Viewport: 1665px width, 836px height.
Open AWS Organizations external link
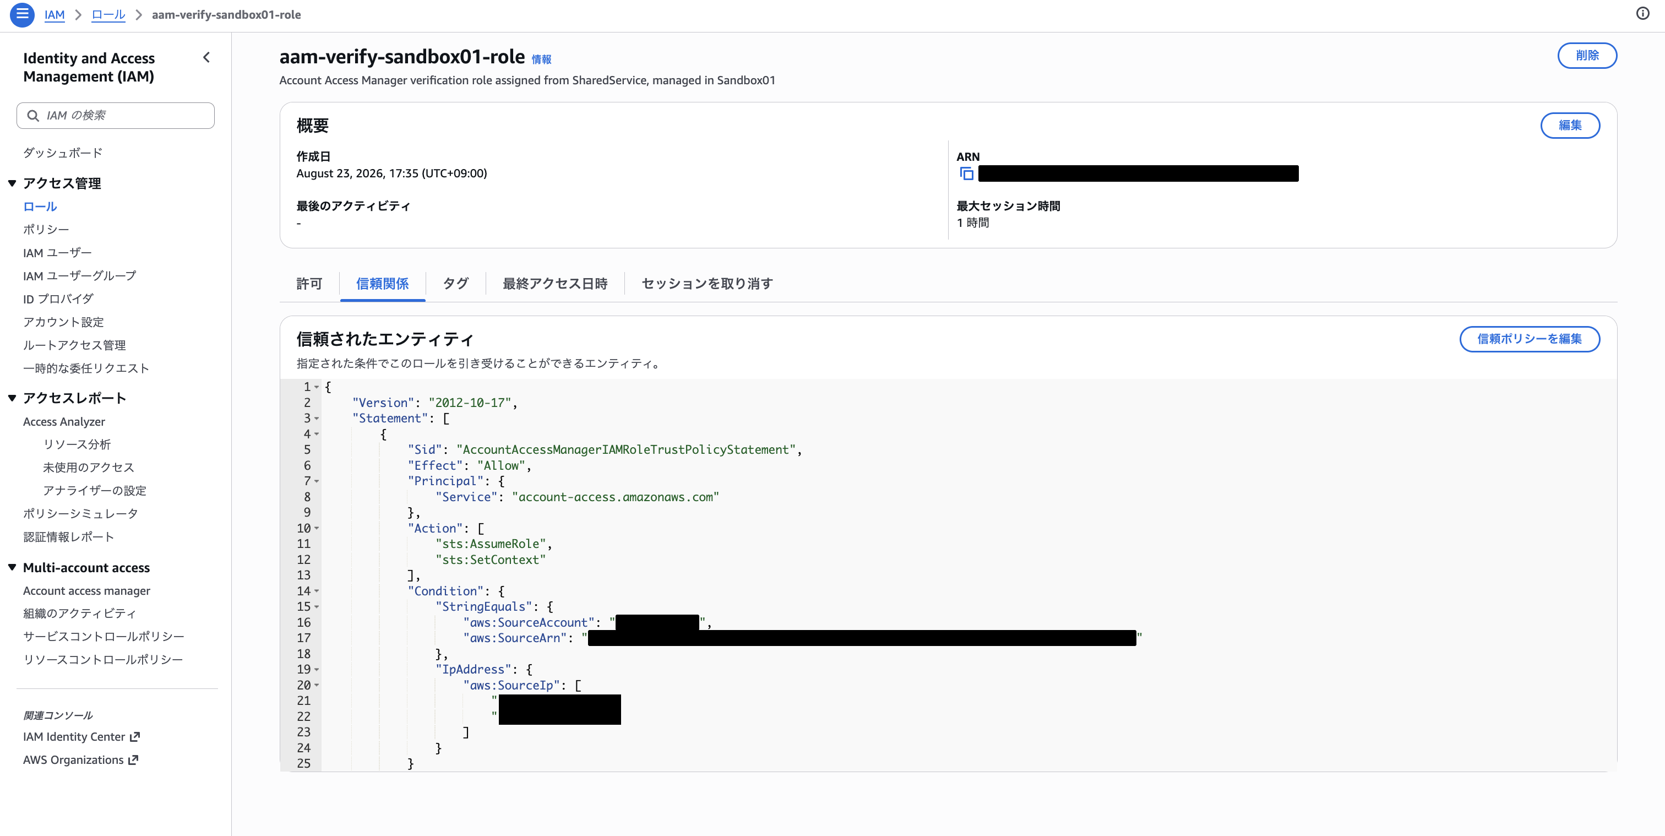click(x=81, y=761)
